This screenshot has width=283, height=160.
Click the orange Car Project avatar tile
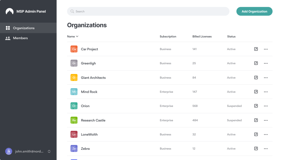(x=74, y=49)
